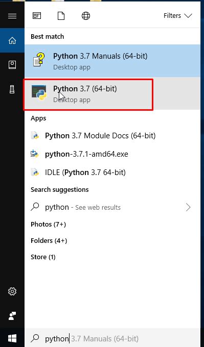This screenshot has width=204, height=347.
Task: Filter results by Documents icon
Action: (x=61, y=16)
